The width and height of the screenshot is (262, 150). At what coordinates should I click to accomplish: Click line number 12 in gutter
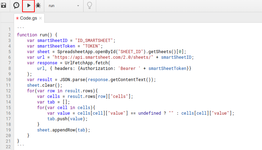(8, 91)
